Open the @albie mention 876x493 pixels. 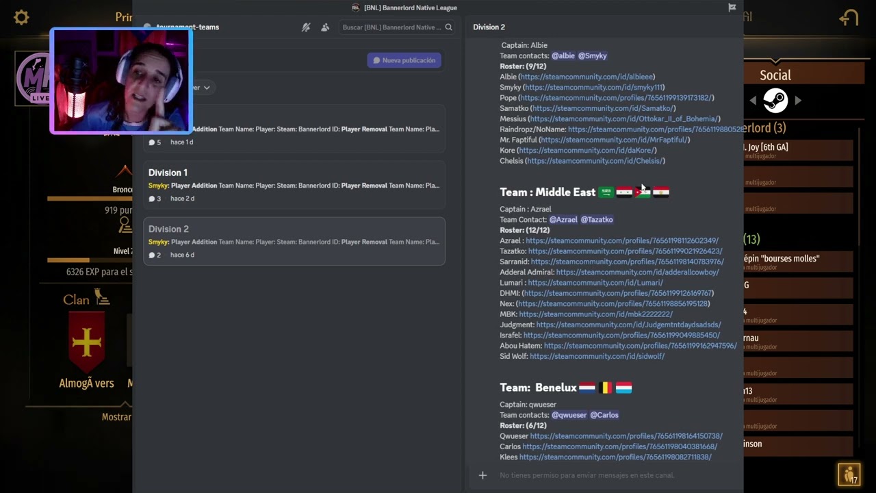click(563, 55)
